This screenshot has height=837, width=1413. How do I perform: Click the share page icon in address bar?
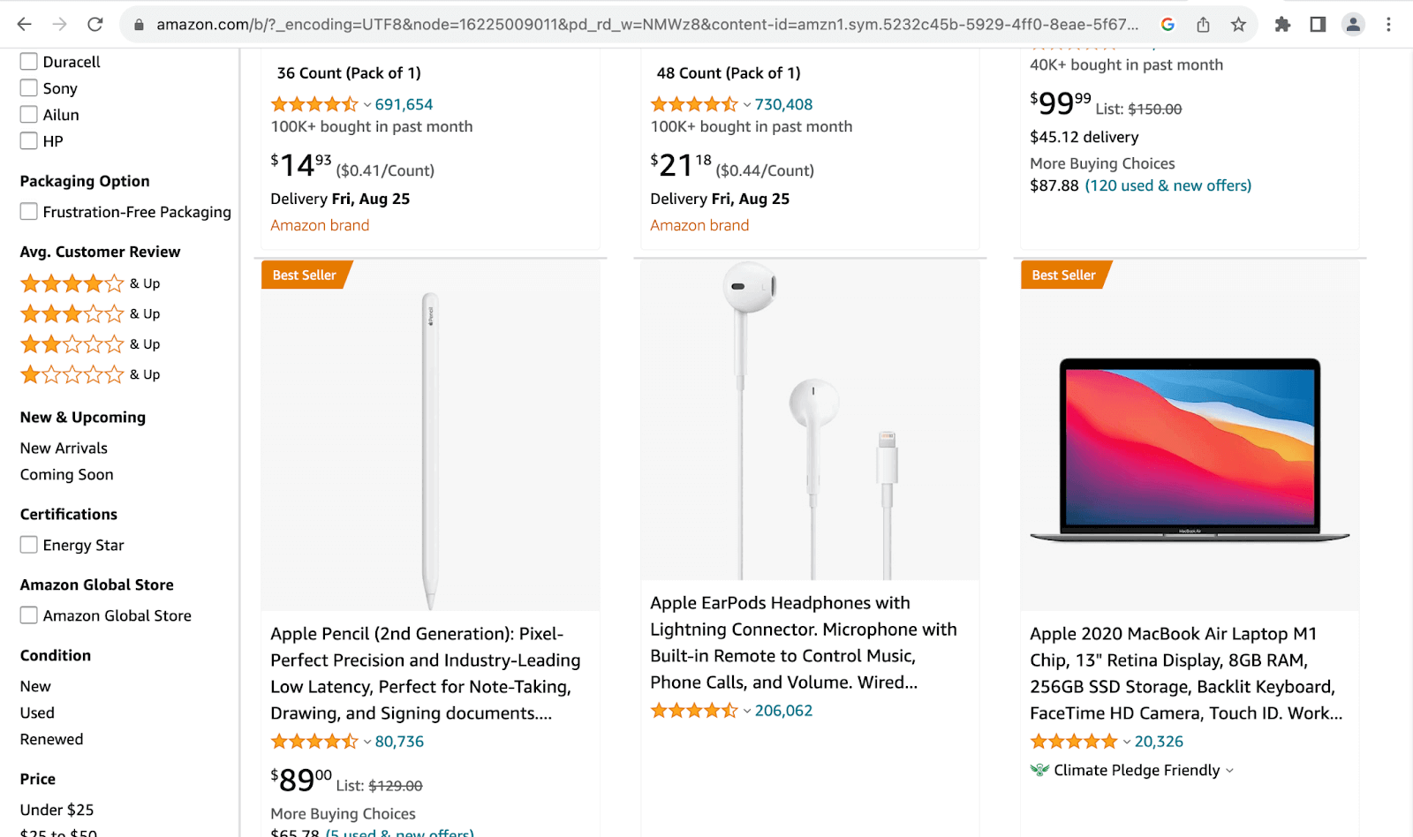tap(1203, 25)
